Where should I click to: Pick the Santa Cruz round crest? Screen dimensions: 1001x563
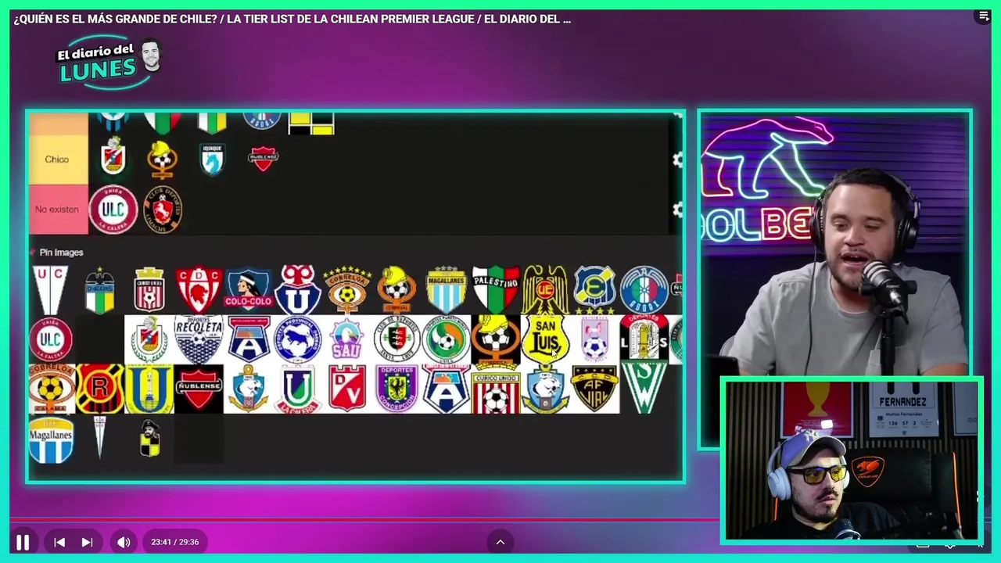click(x=396, y=339)
